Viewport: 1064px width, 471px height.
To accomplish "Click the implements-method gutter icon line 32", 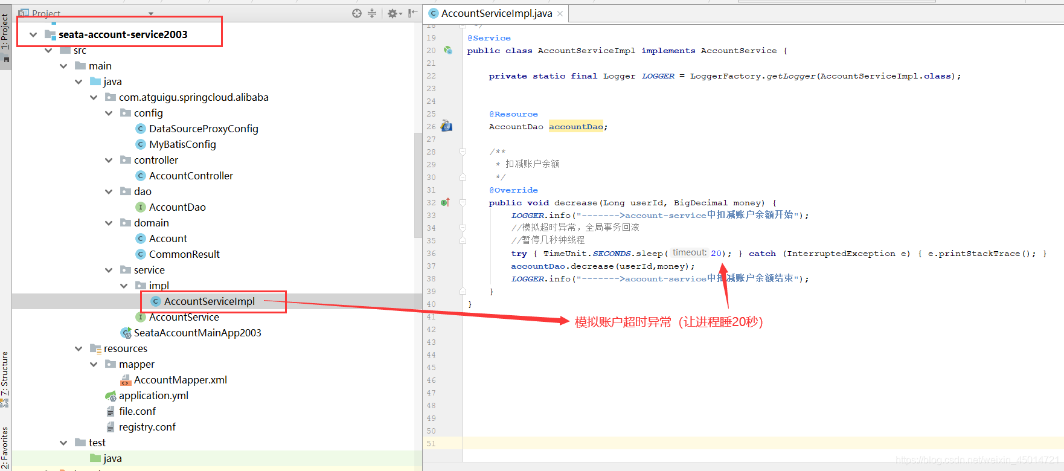I will point(446,202).
